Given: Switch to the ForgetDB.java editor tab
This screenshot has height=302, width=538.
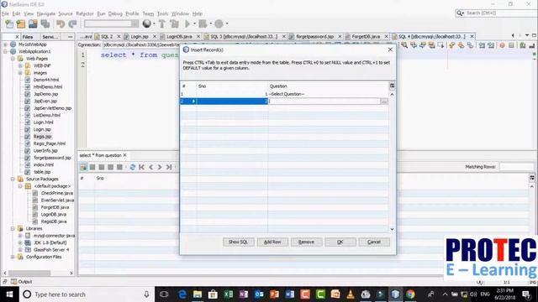Looking at the screenshot, I should click(x=366, y=36).
